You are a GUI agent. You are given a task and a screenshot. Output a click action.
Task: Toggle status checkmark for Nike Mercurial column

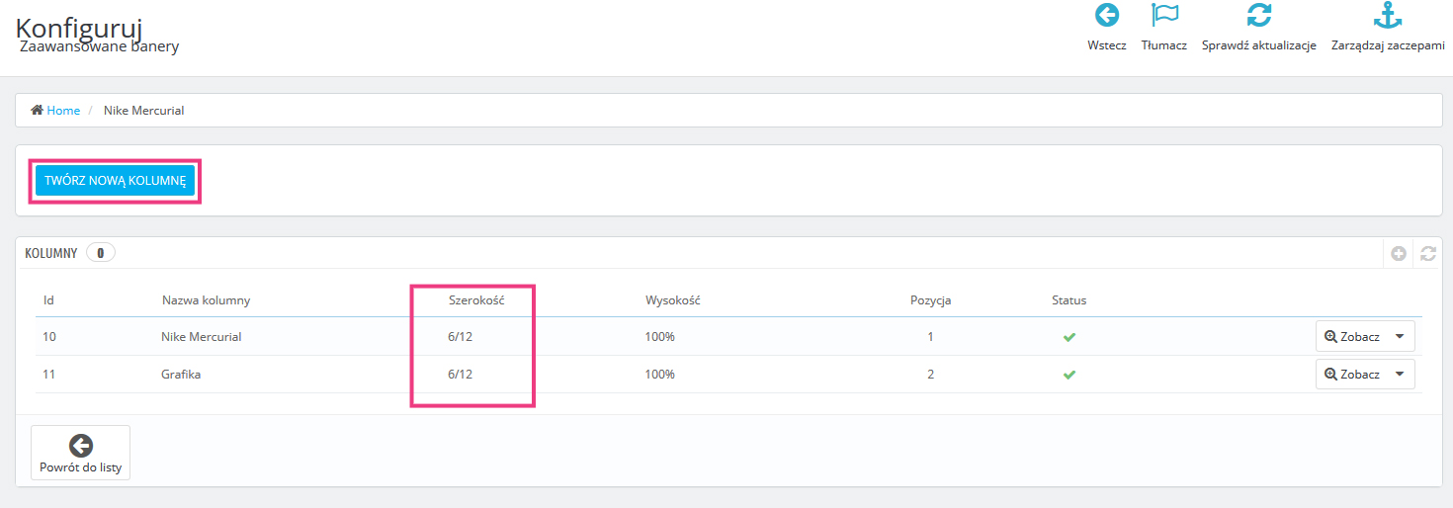coord(1068,337)
